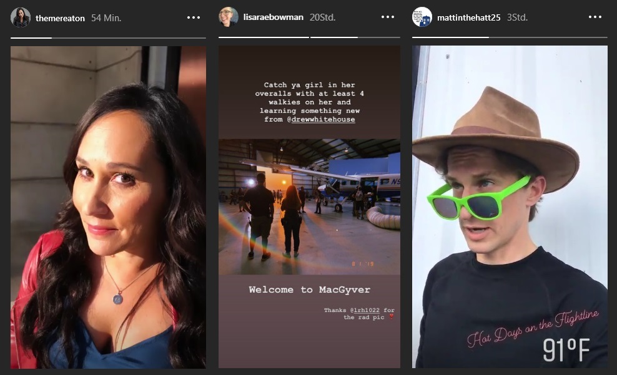Screen dimensions: 617x375
Task: Click the 91°F temperature sticker
Action: (566, 349)
